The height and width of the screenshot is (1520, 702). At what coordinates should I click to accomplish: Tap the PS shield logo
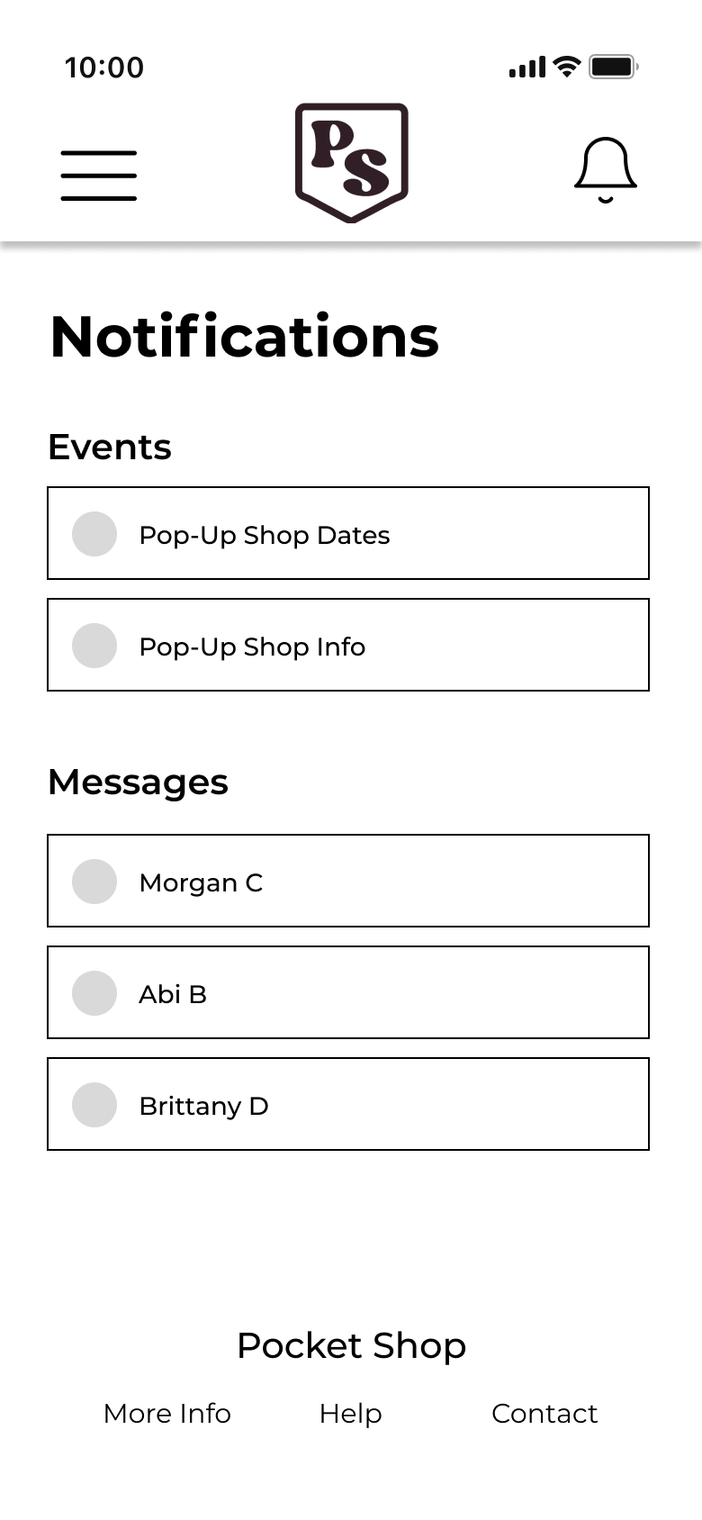point(352,162)
